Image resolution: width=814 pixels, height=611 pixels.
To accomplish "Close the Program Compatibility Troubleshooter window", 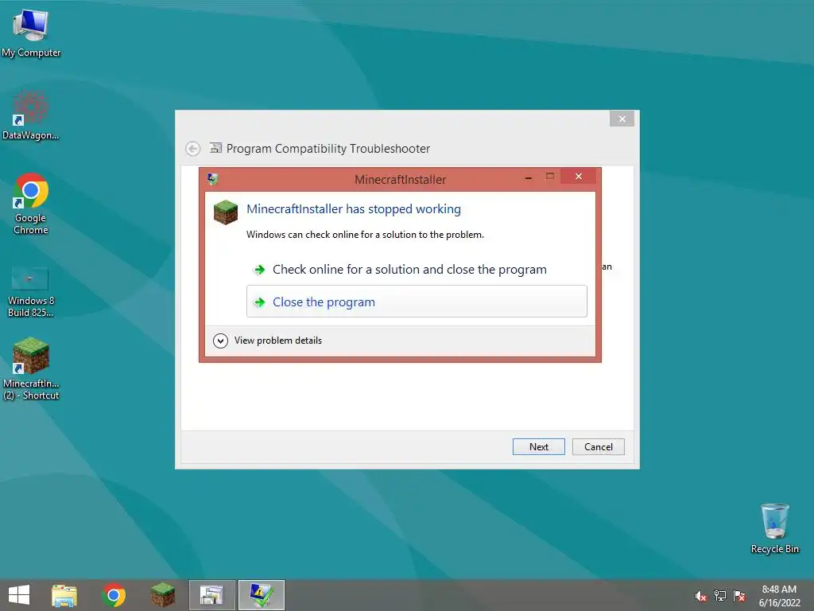I will pyautogui.click(x=622, y=119).
